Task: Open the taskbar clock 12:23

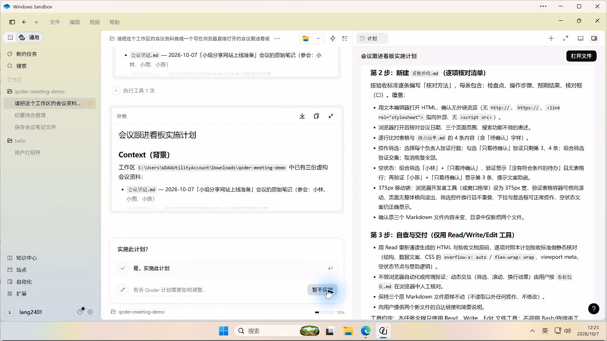Action: pyautogui.click(x=587, y=331)
